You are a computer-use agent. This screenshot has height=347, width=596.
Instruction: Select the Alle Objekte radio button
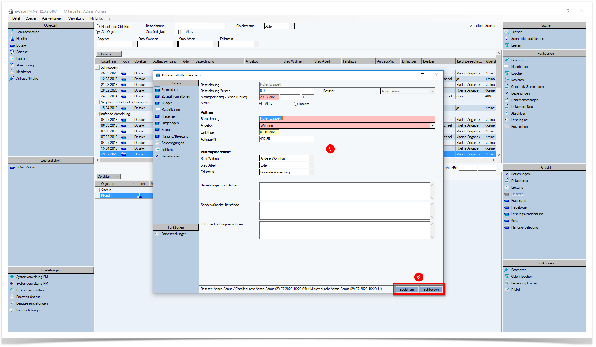click(98, 32)
